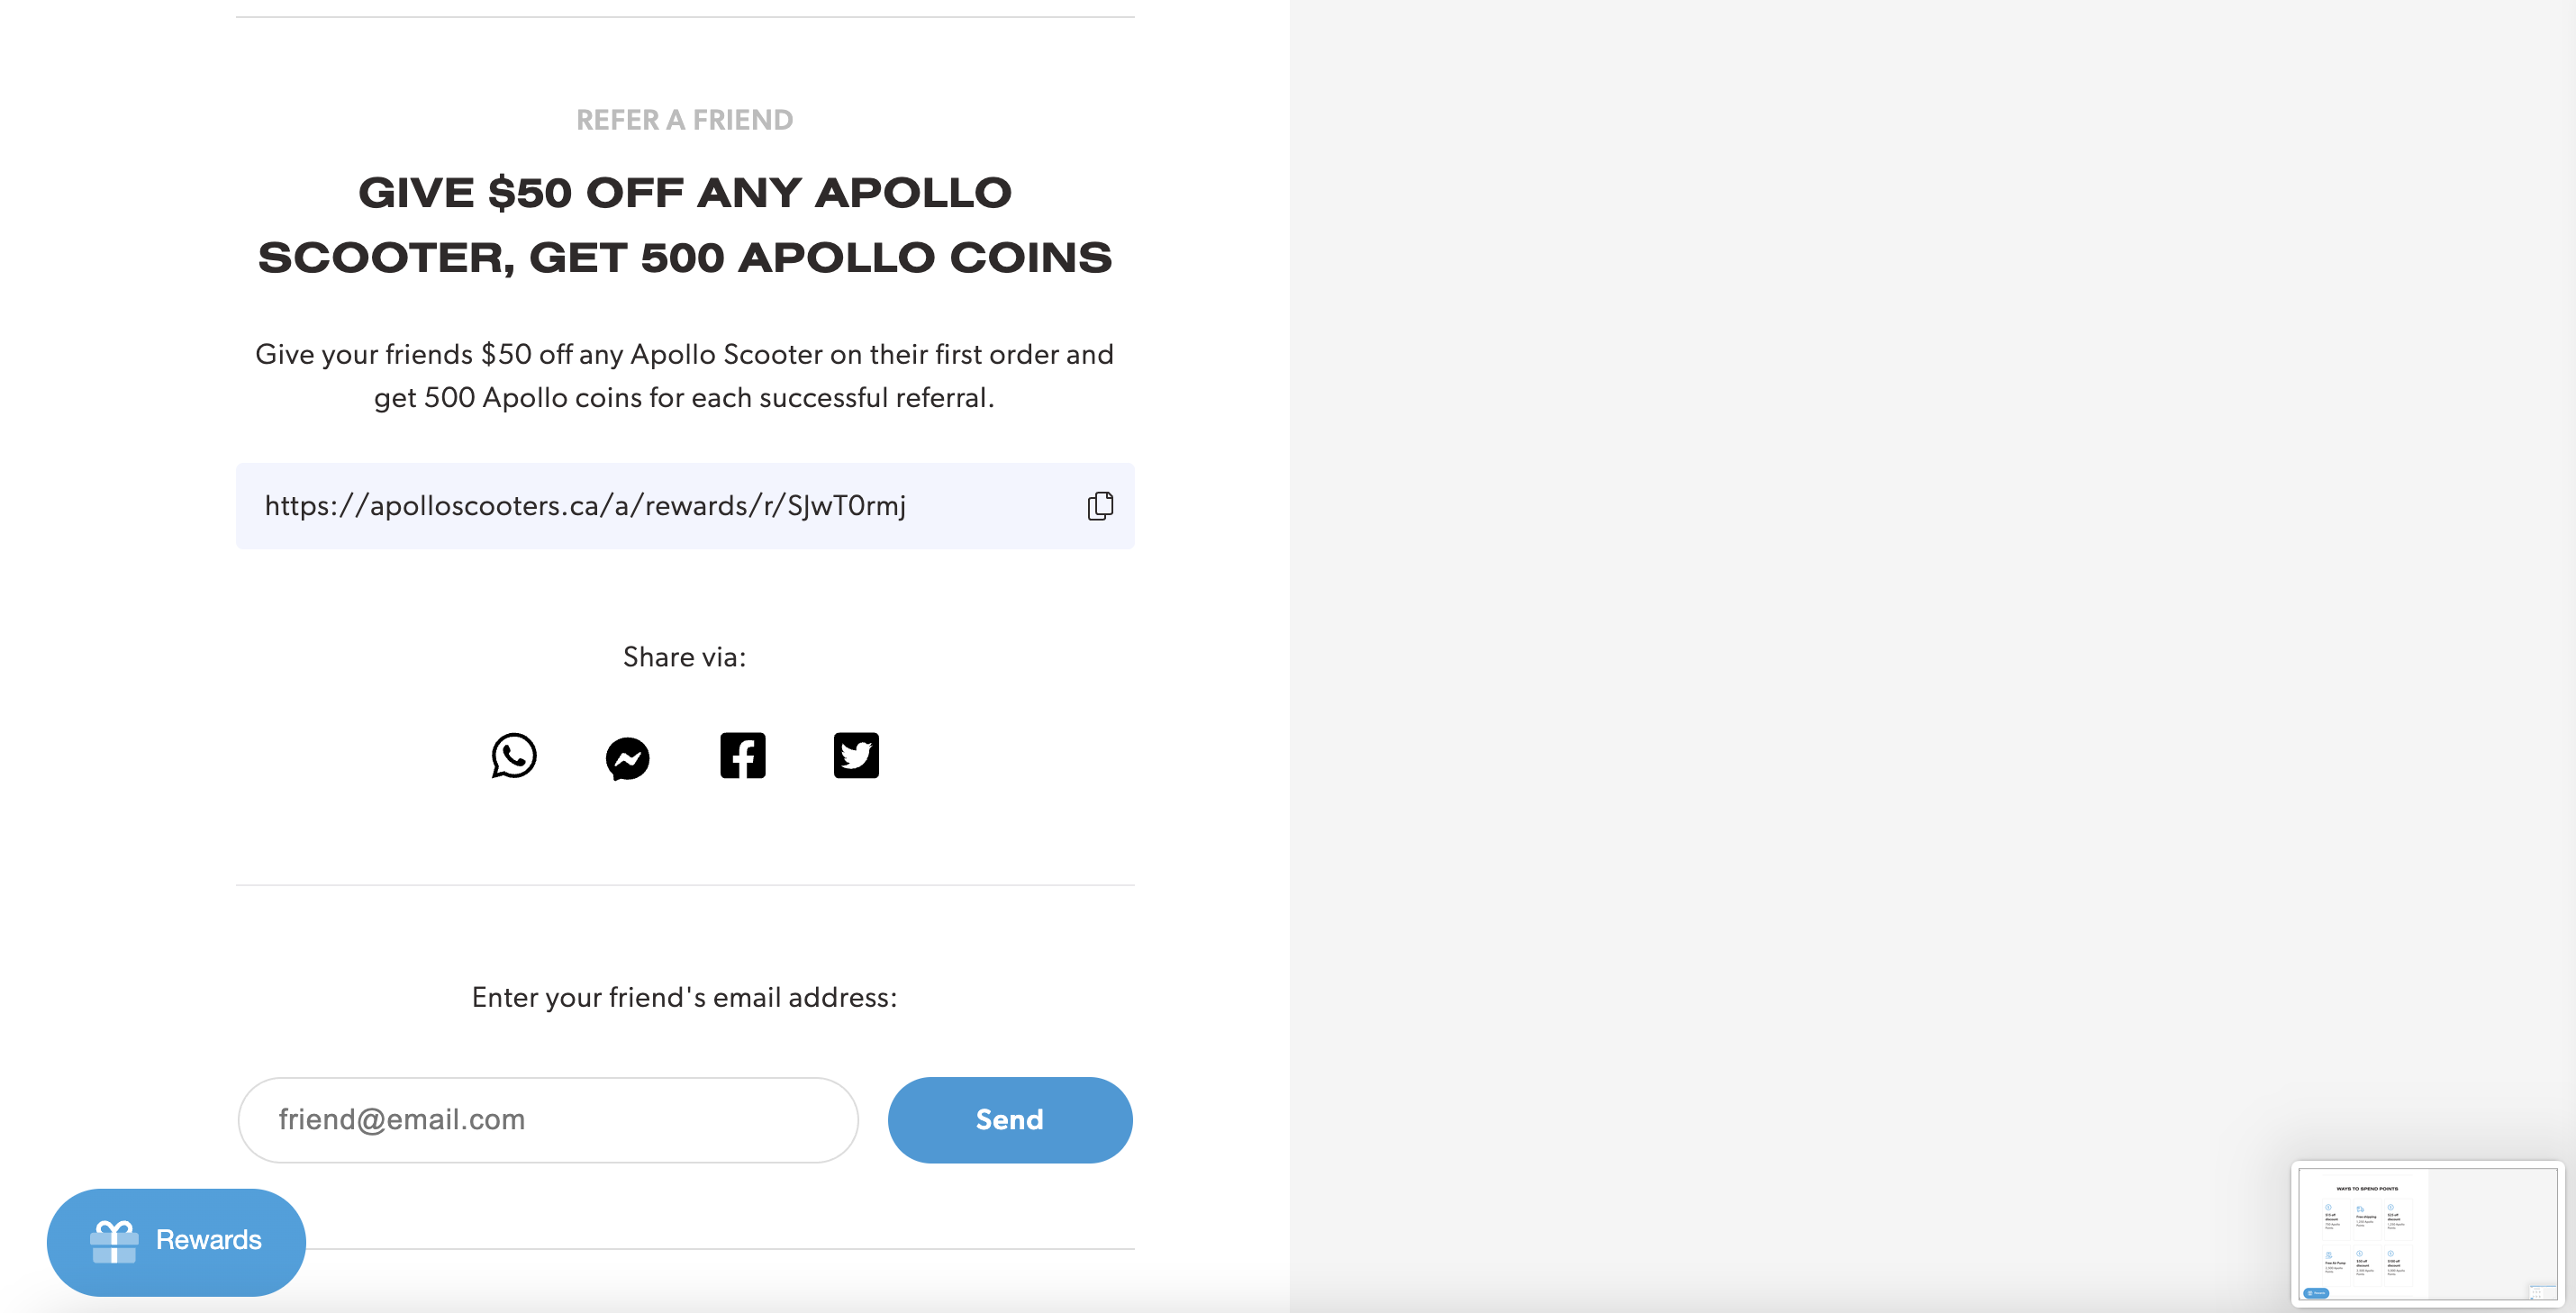This screenshot has width=2576, height=1313.
Task: Click the SCOOTER, GET 500 APOLLO COINS line
Action: pyautogui.click(x=685, y=257)
